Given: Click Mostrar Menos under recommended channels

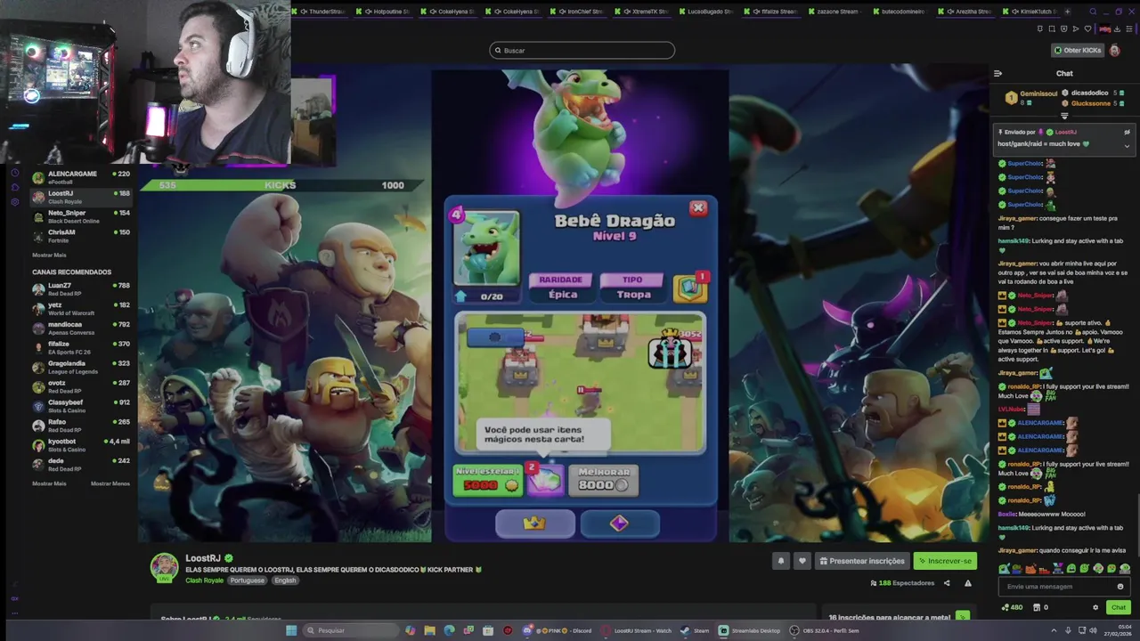Looking at the screenshot, I should pyautogui.click(x=110, y=483).
